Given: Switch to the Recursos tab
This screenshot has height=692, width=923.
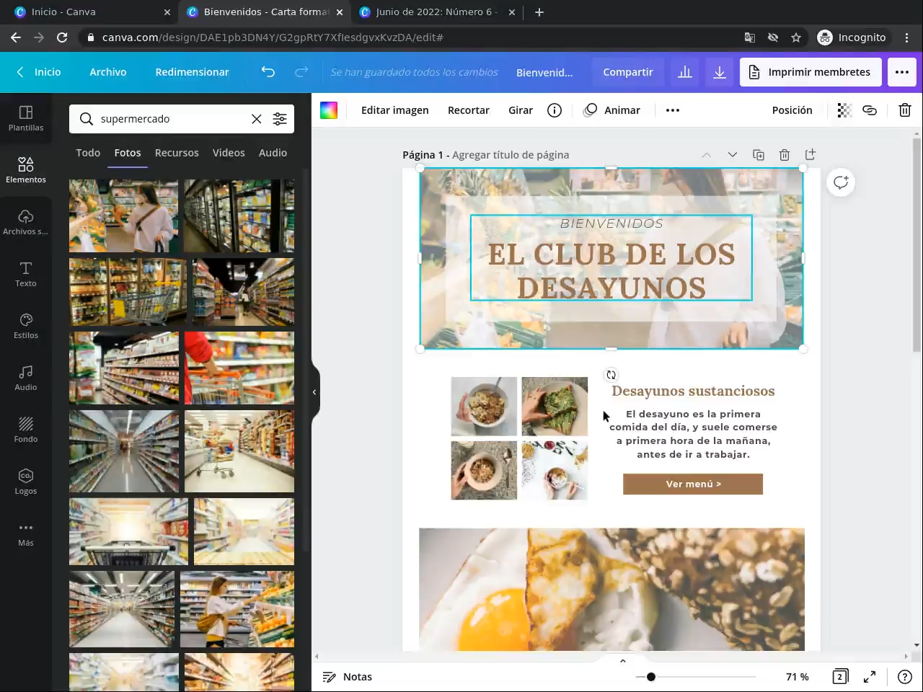Looking at the screenshot, I should pos(177,153).
